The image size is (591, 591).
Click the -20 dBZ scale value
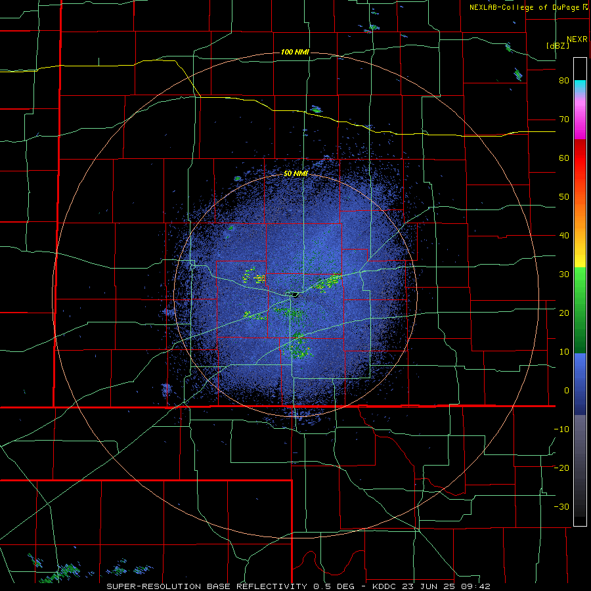[x=561, y=468]
